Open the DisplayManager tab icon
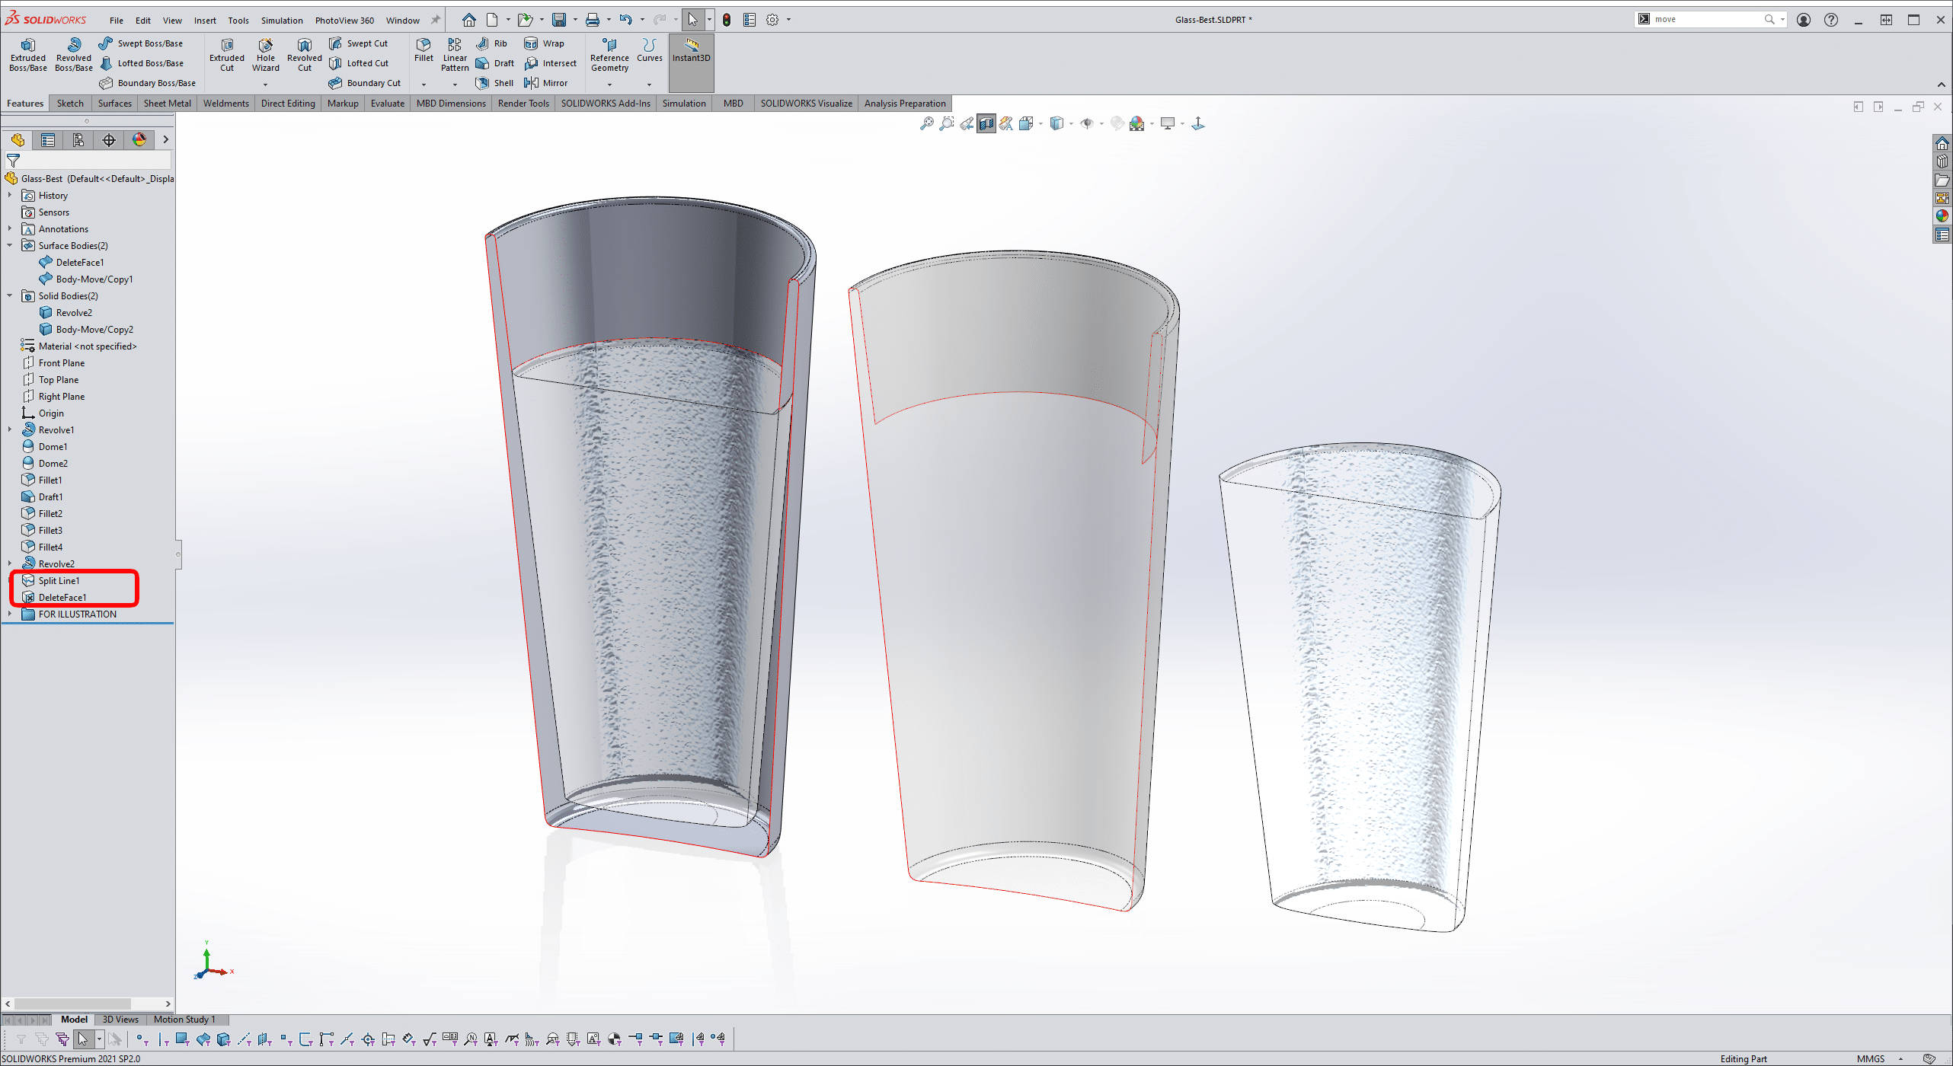This screenshot has height=1066, width=1953. click(139, 140)
